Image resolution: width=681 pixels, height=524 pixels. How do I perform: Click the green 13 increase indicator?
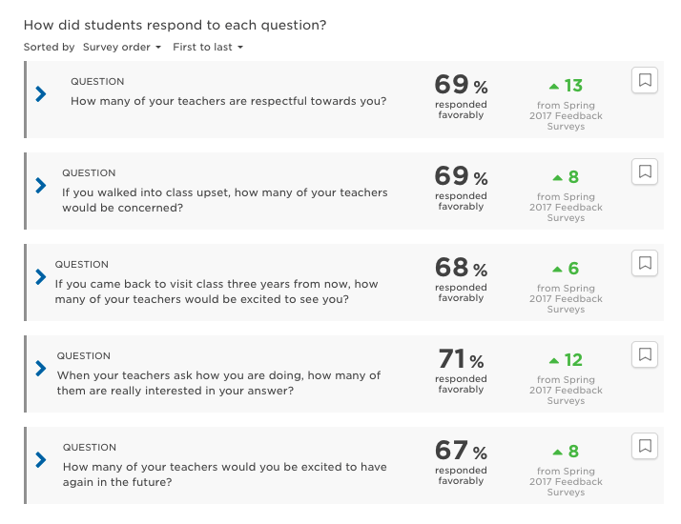point(566,86)
